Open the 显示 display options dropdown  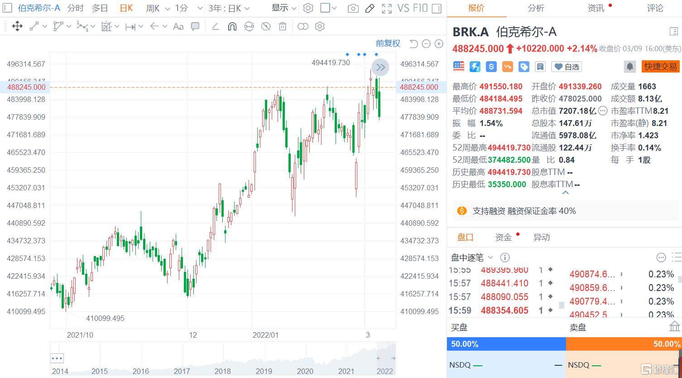coord(282,8)
